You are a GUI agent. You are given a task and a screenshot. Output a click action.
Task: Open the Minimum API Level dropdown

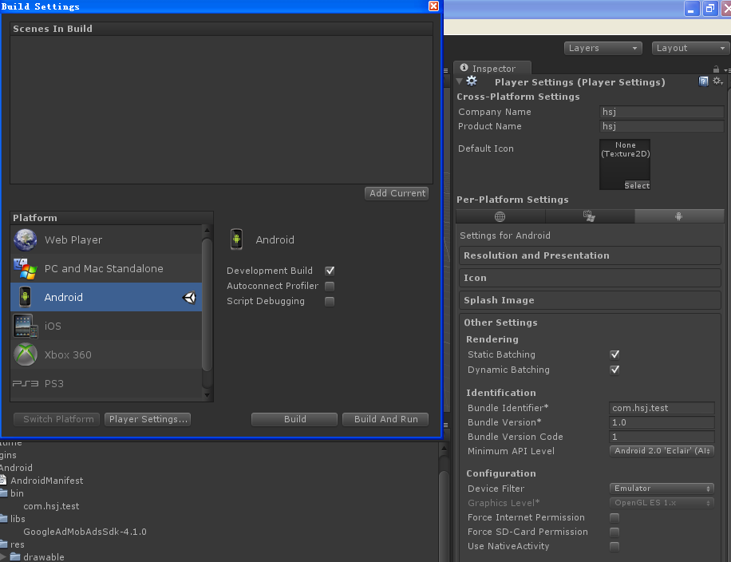pos(662,451)
